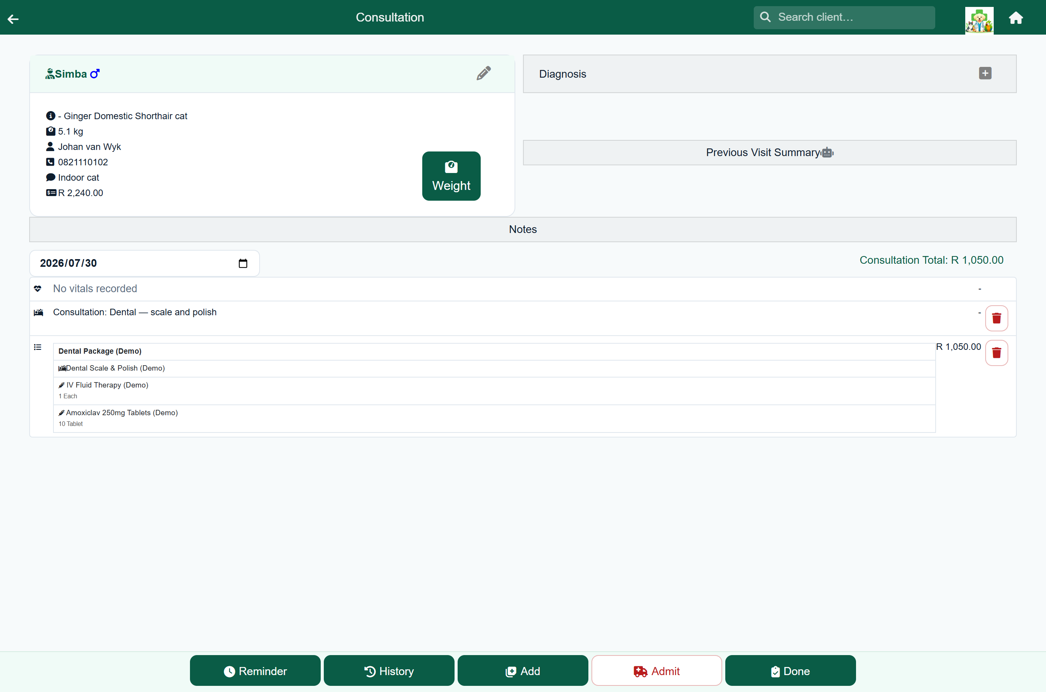
Task: Click the phone icon beside 0821110102
Action: coord(50,162)
